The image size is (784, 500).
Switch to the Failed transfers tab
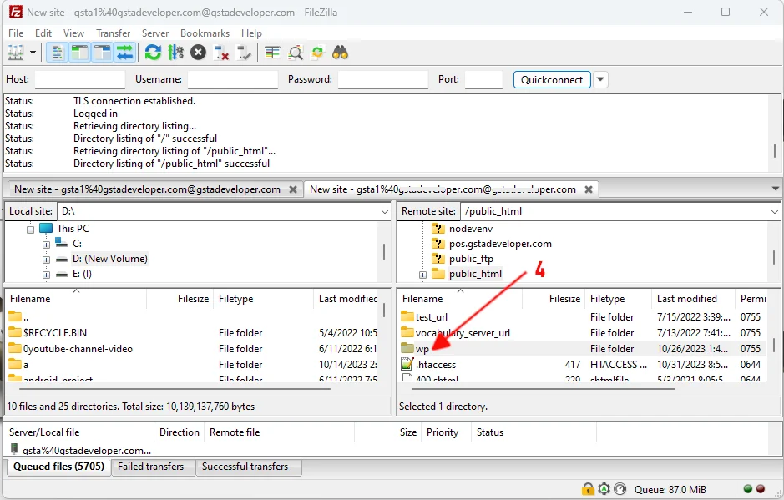(x=151, y=467)
